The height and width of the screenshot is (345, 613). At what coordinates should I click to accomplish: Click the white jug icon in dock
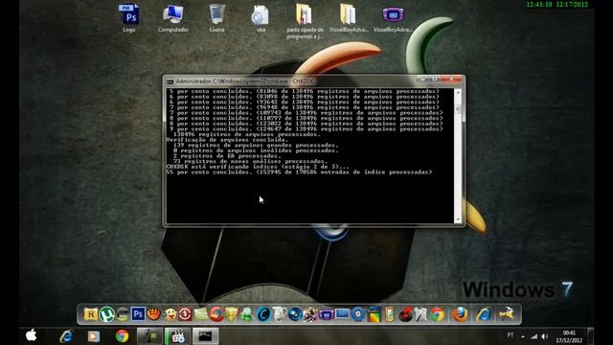coord(279,314)
